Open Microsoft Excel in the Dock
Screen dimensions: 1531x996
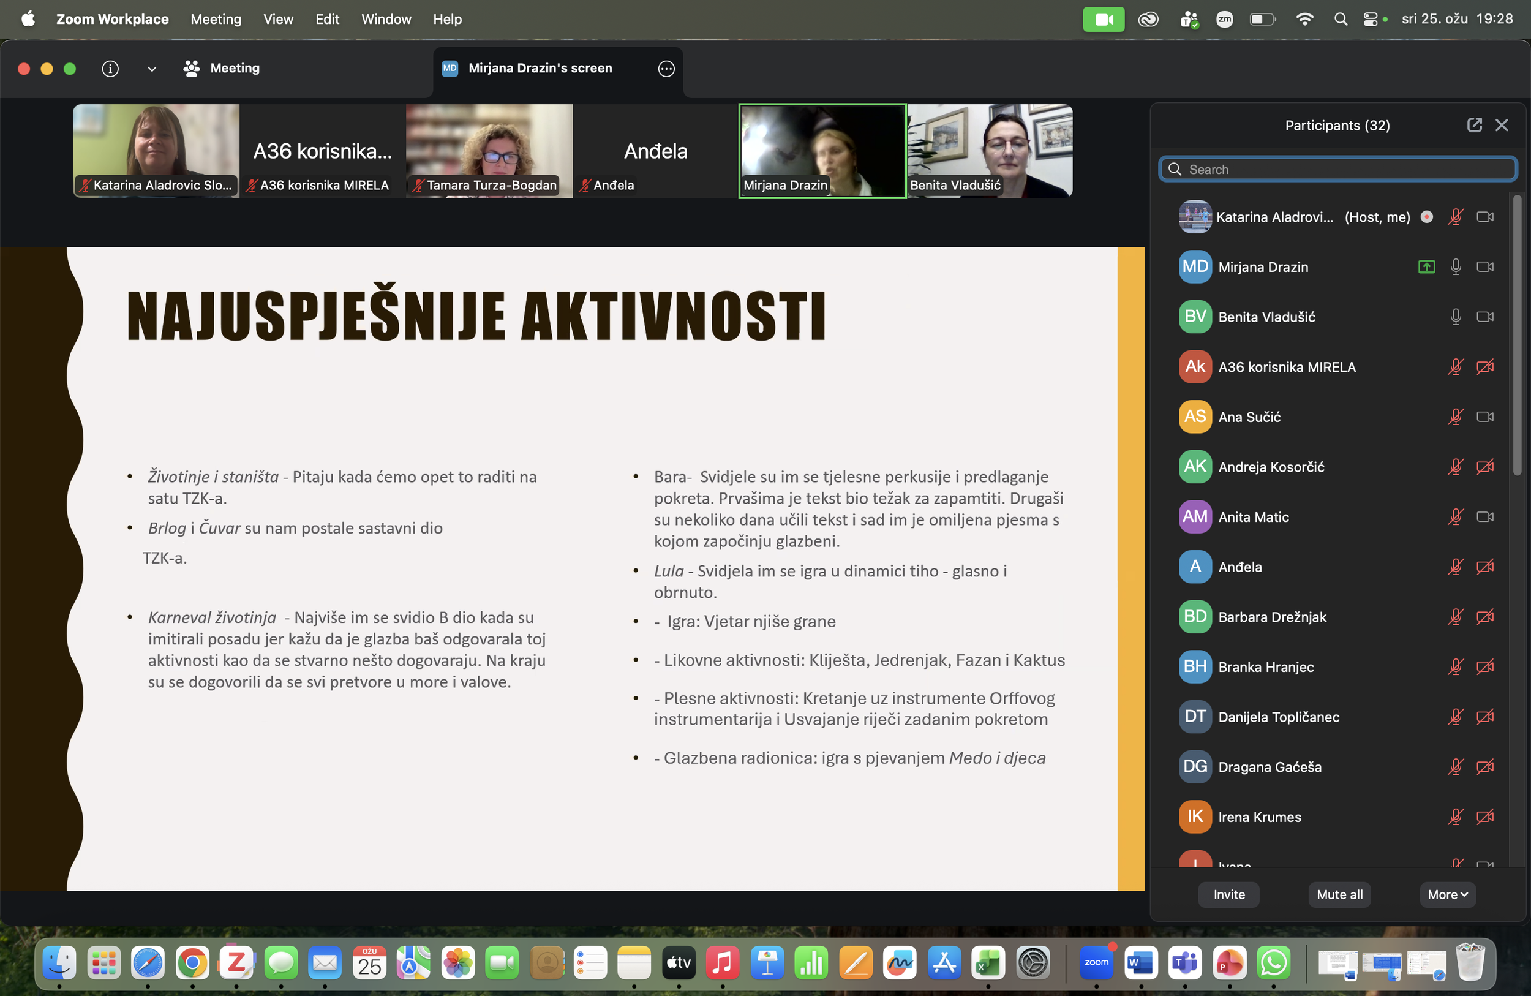988,962
